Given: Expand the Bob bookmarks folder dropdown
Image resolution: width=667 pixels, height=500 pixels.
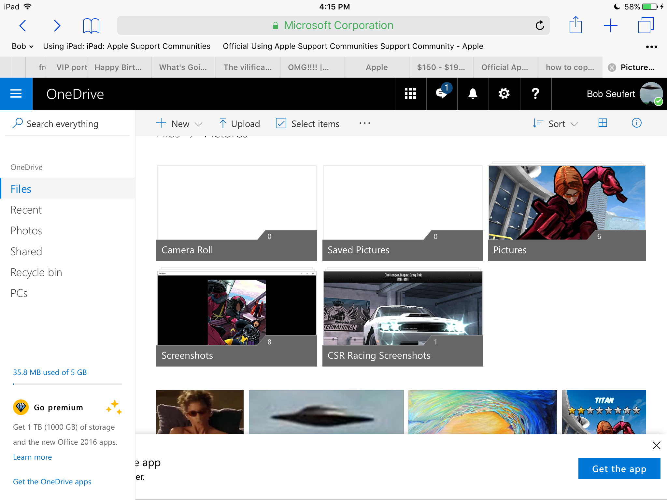Looking at the screenshot, I should coord(22,46).
